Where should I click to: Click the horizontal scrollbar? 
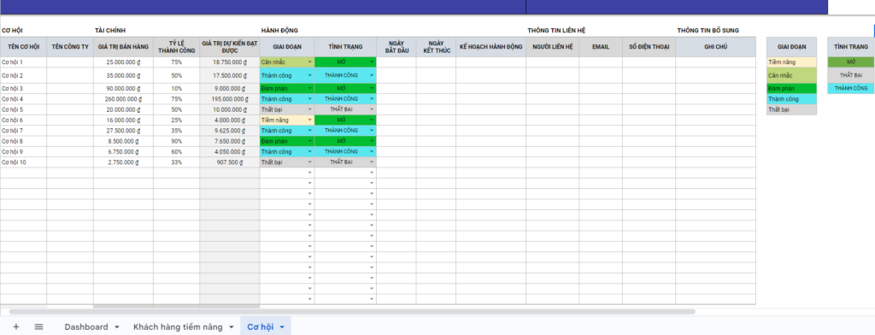(351, 312)
